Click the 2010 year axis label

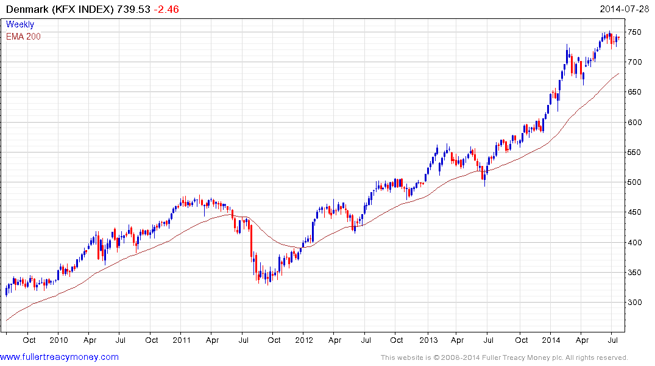58,340
